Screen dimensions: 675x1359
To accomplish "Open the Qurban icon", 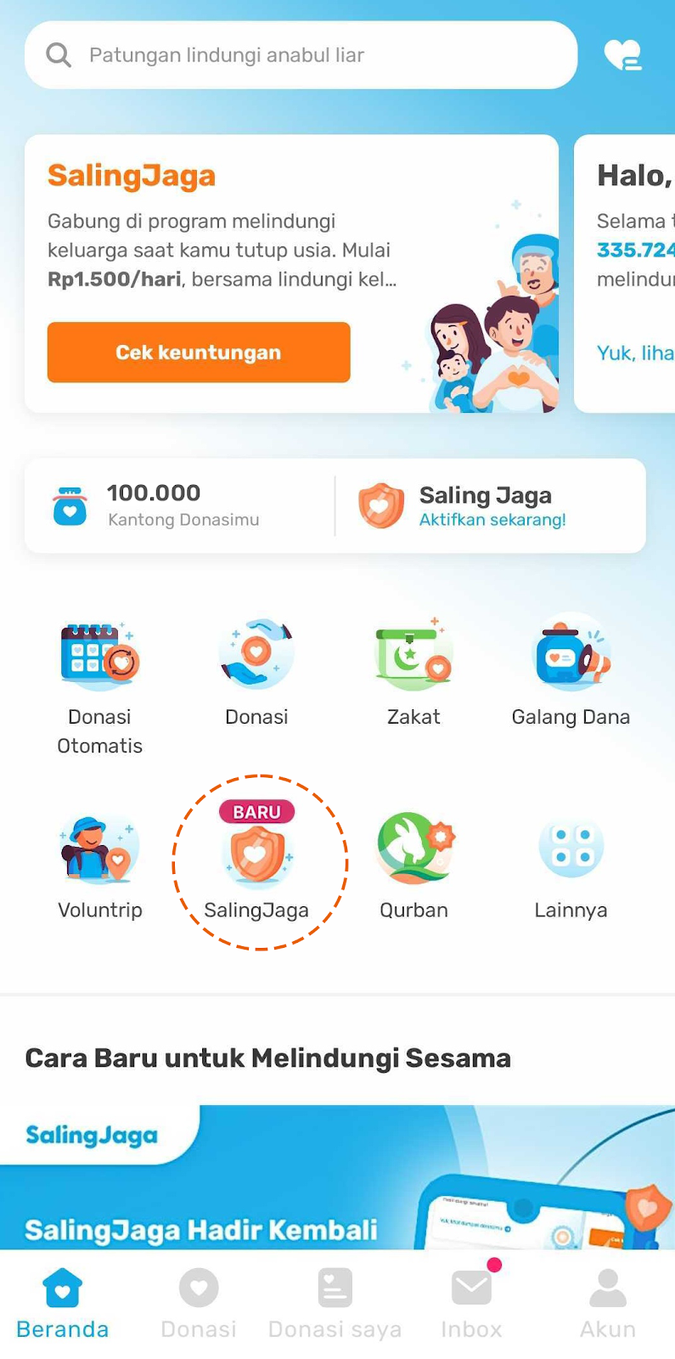I will (415, 847).
